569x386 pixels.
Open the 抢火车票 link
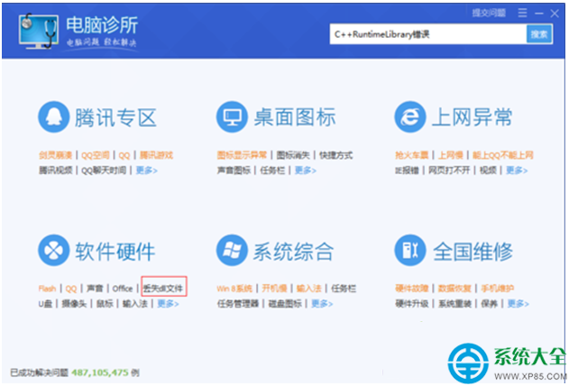412,156
